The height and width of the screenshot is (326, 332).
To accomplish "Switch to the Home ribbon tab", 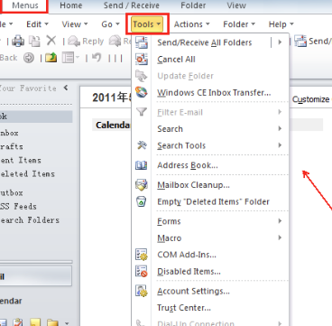I will pos(71,5).
